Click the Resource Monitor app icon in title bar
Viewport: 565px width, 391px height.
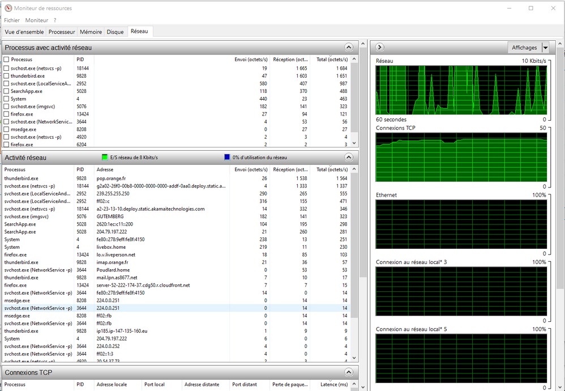coord(7,8)
